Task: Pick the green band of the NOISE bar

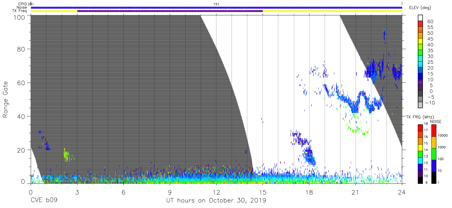Action: point(433,154)
